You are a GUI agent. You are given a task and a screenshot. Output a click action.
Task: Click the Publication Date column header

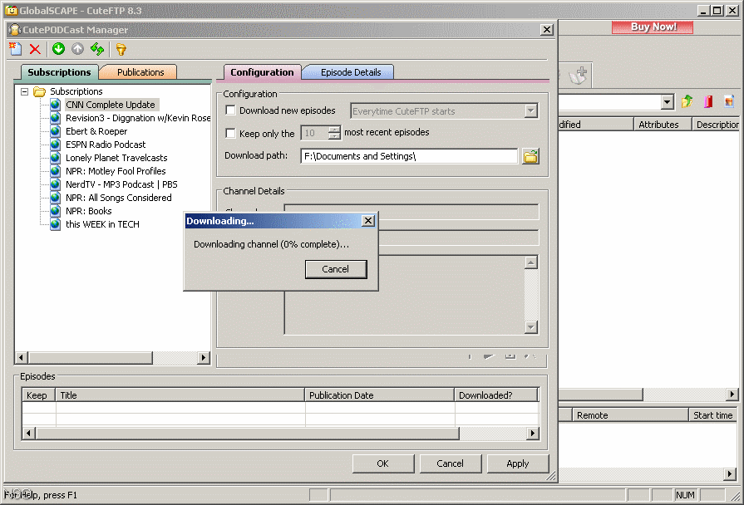click(x=380, y=395)
